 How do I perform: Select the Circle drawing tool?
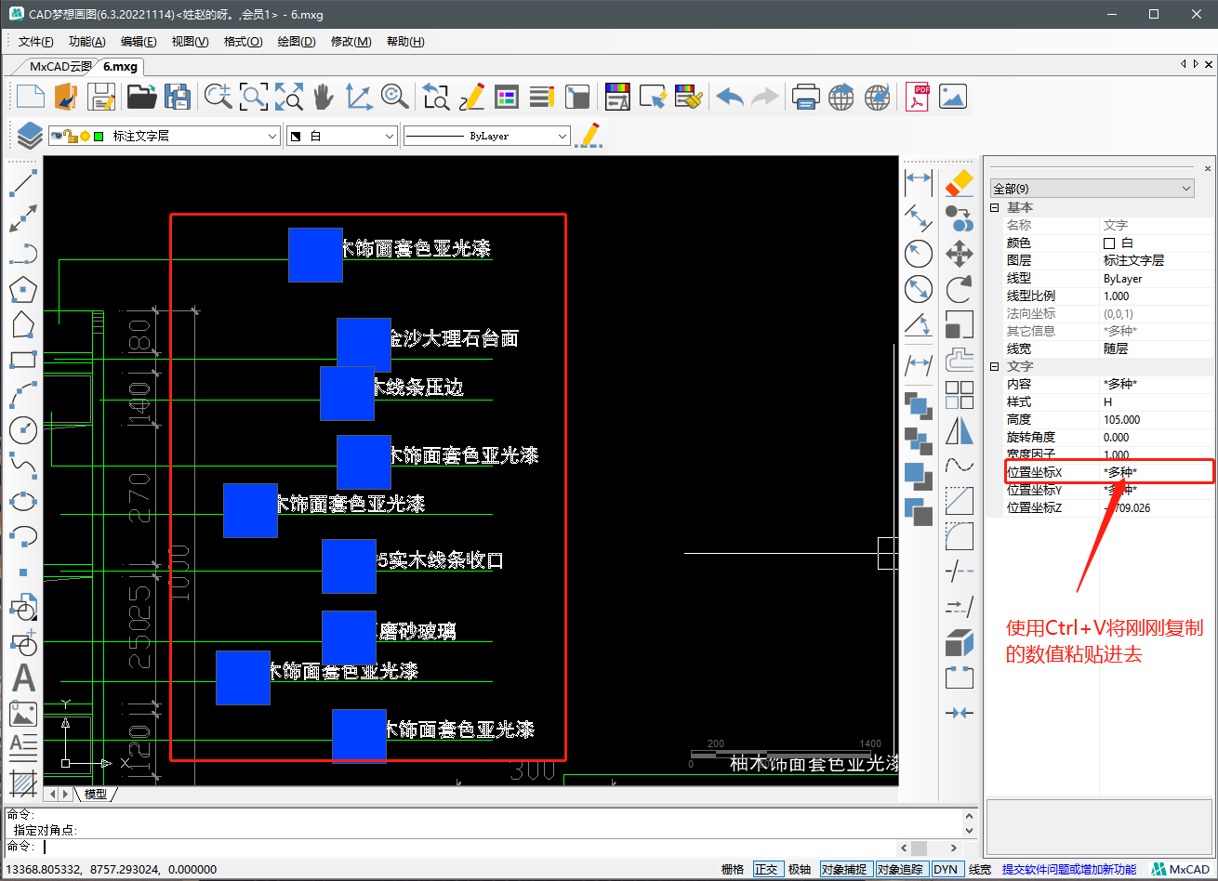click(23, 430)
